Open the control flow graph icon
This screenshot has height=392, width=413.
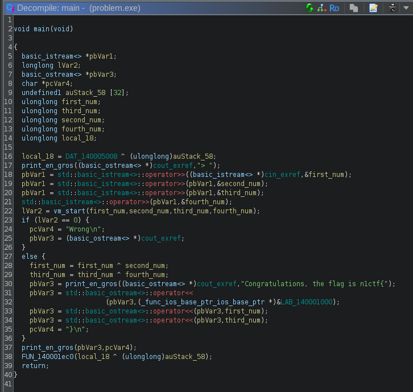(x=321, y=8)
